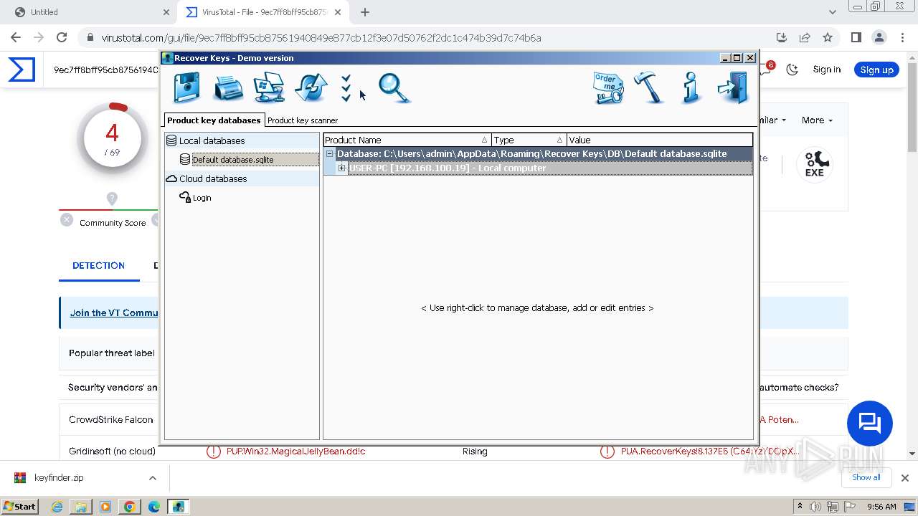Image resolution: width=918 pixels, height=516 pixels.
Task: Click the taskbar volume speaker icon
Action: [x=816, y=507]
